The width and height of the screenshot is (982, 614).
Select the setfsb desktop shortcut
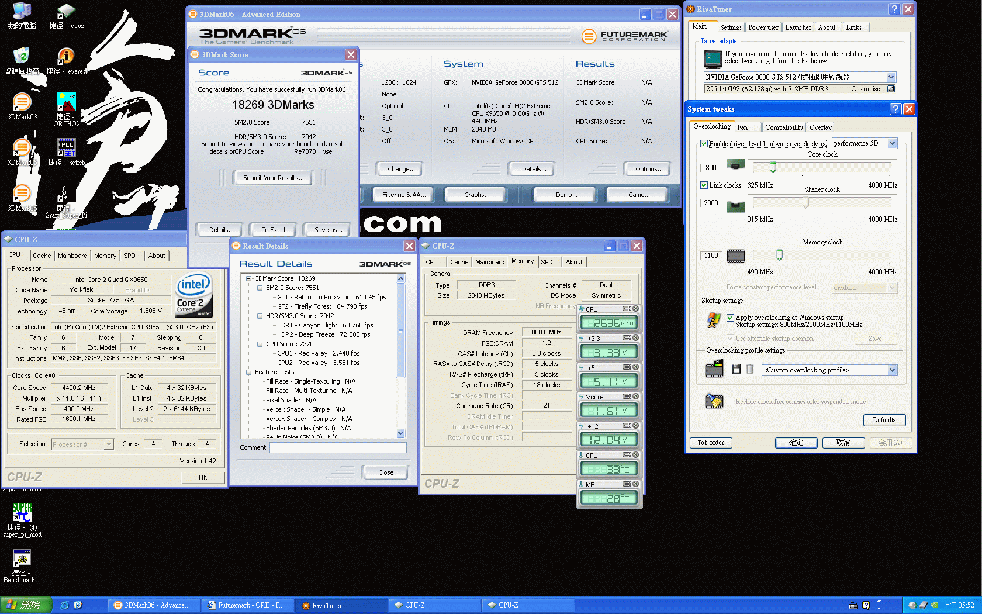[66, 152]
